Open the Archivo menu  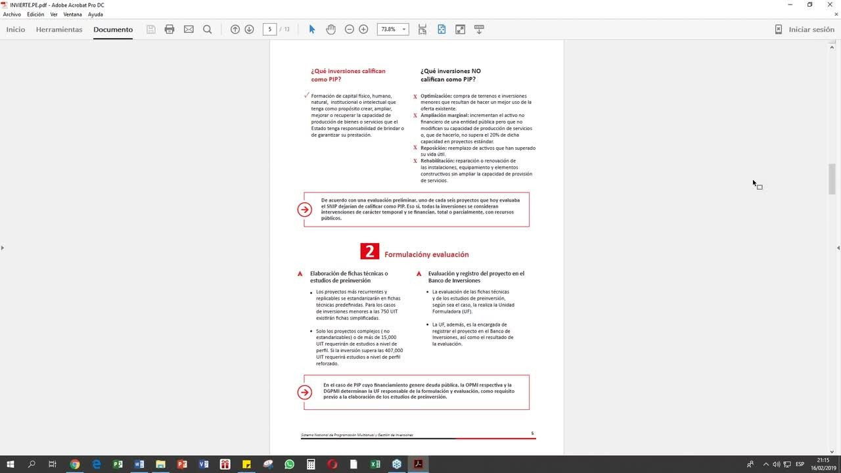tap(12, 14)
